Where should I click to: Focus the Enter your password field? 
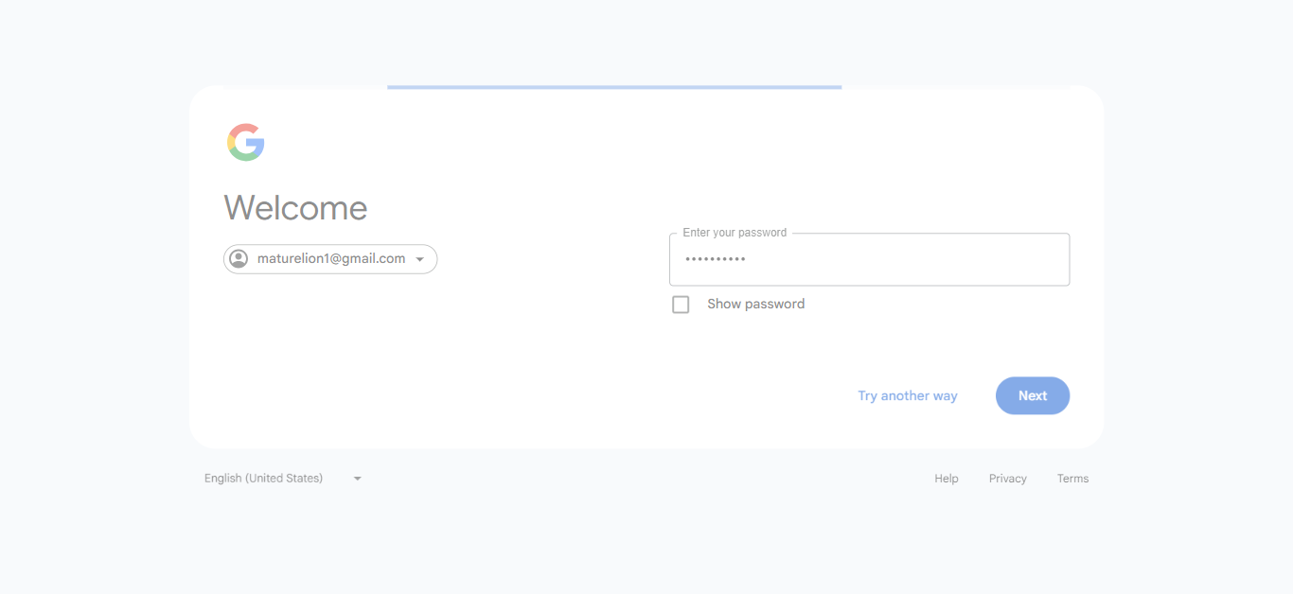point(869,259)
